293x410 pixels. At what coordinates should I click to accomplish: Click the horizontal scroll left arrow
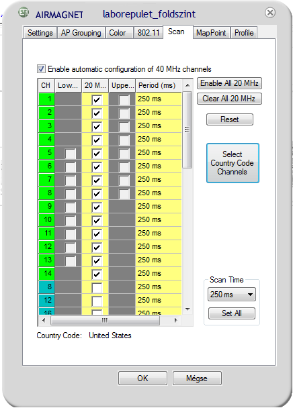tap(44, 320)
